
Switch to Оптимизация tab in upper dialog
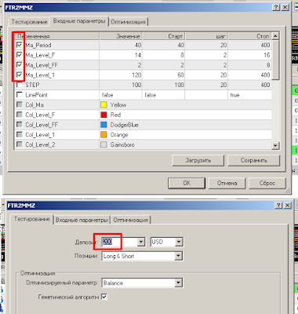pyautogui.click(x=128, y=22)
